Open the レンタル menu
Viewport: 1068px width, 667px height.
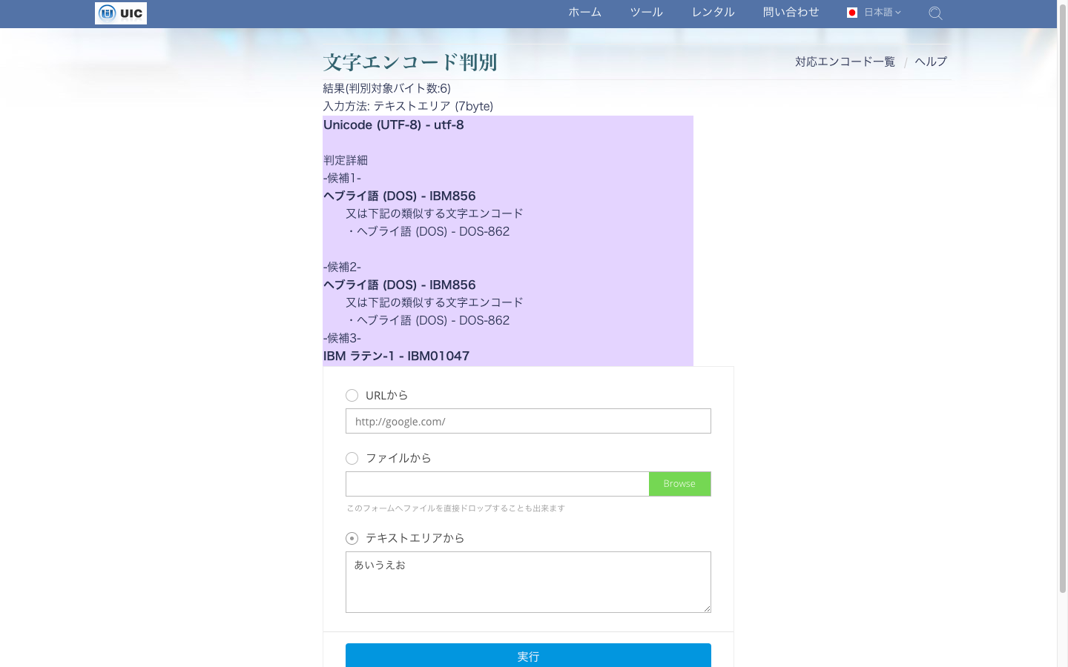point(713,13)
